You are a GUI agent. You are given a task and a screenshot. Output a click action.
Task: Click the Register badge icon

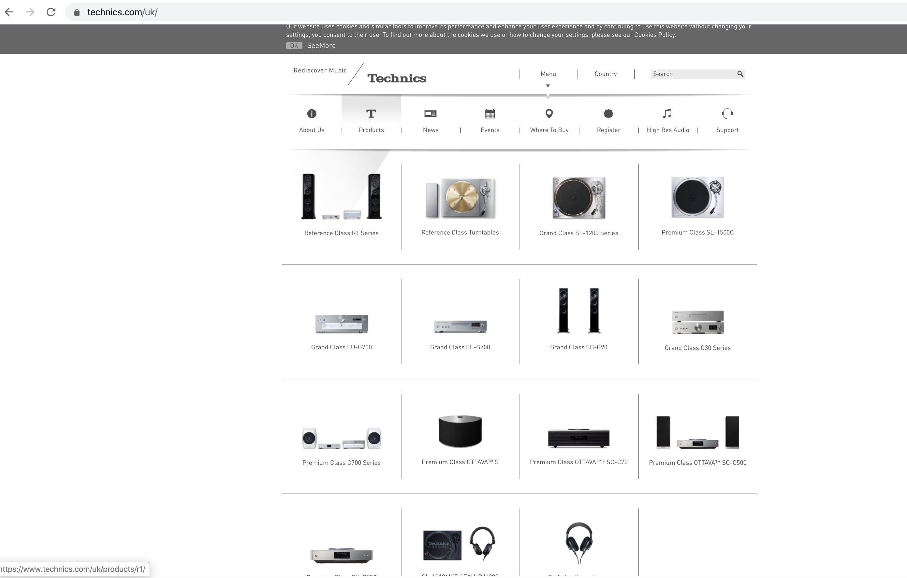point(608,114)
